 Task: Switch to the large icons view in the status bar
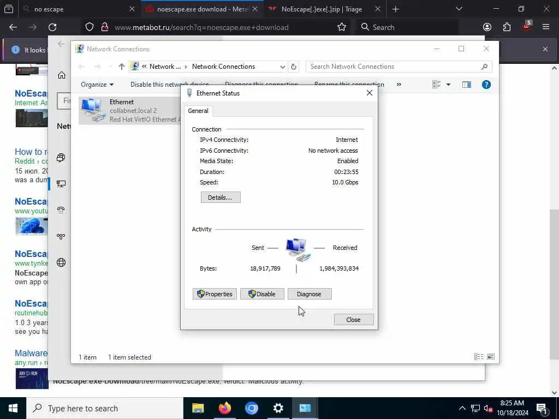click(491, 357)
